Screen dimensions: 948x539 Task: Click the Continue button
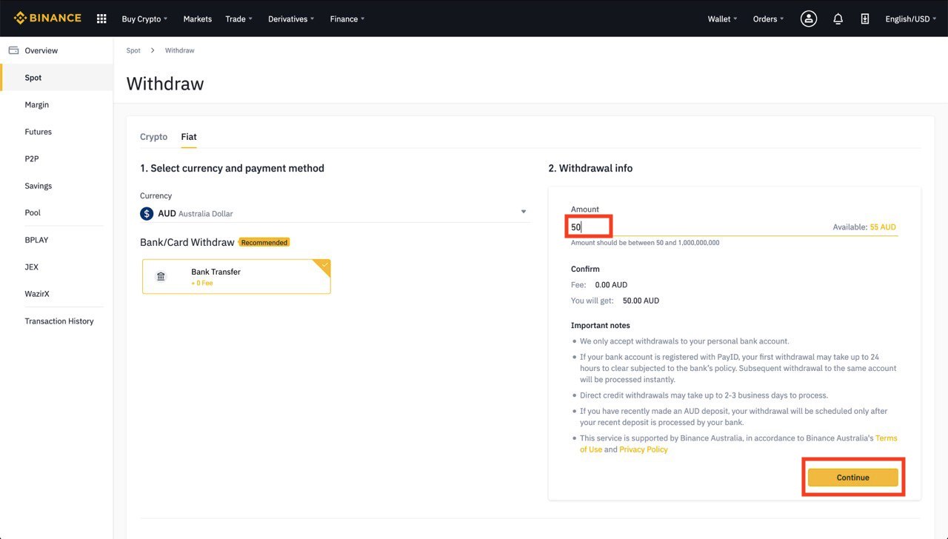(x=852, y=478)
